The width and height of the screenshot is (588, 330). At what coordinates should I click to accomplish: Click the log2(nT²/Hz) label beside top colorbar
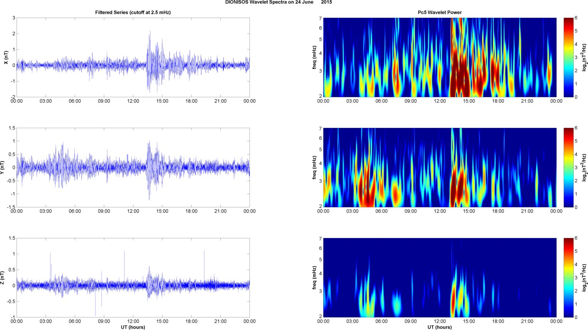(x=584, y=58)
